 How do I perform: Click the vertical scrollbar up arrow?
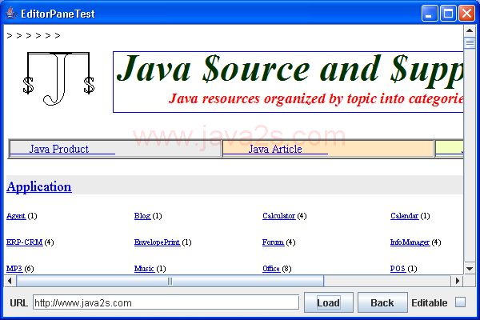(470, 30)
